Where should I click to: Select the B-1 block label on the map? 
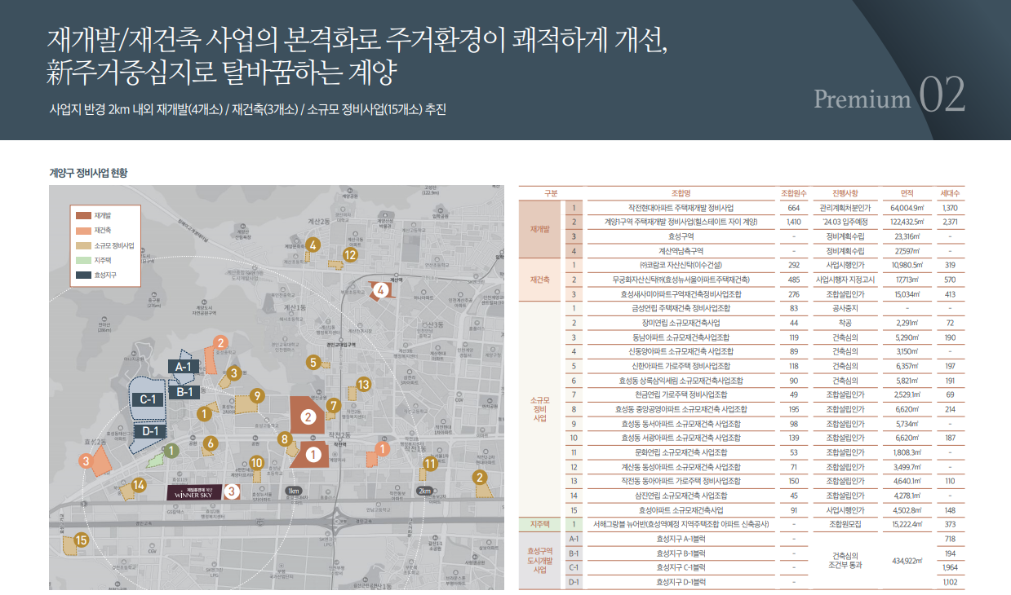184,392
